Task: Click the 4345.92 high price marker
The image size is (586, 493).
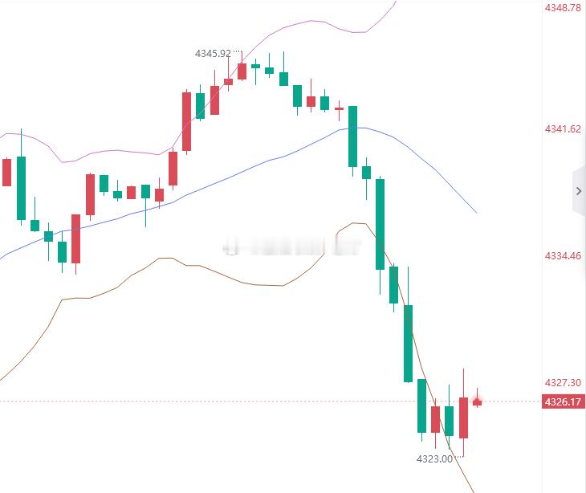Action: point(213,54)
